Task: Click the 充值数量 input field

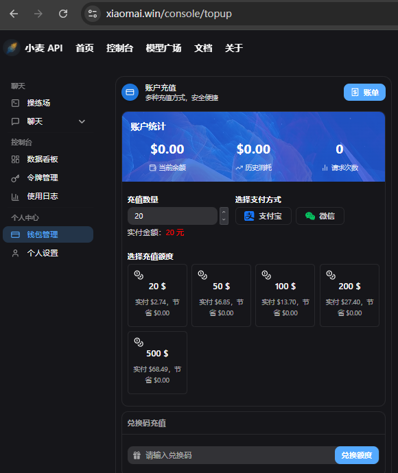Action: tap(172, 216)
